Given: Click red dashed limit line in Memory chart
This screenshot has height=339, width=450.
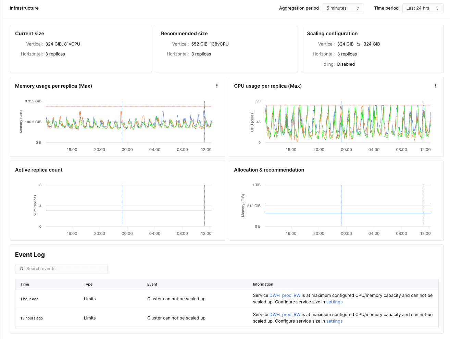Looking at the screenshot, I should pyautogui.click(x=86, y=106).
